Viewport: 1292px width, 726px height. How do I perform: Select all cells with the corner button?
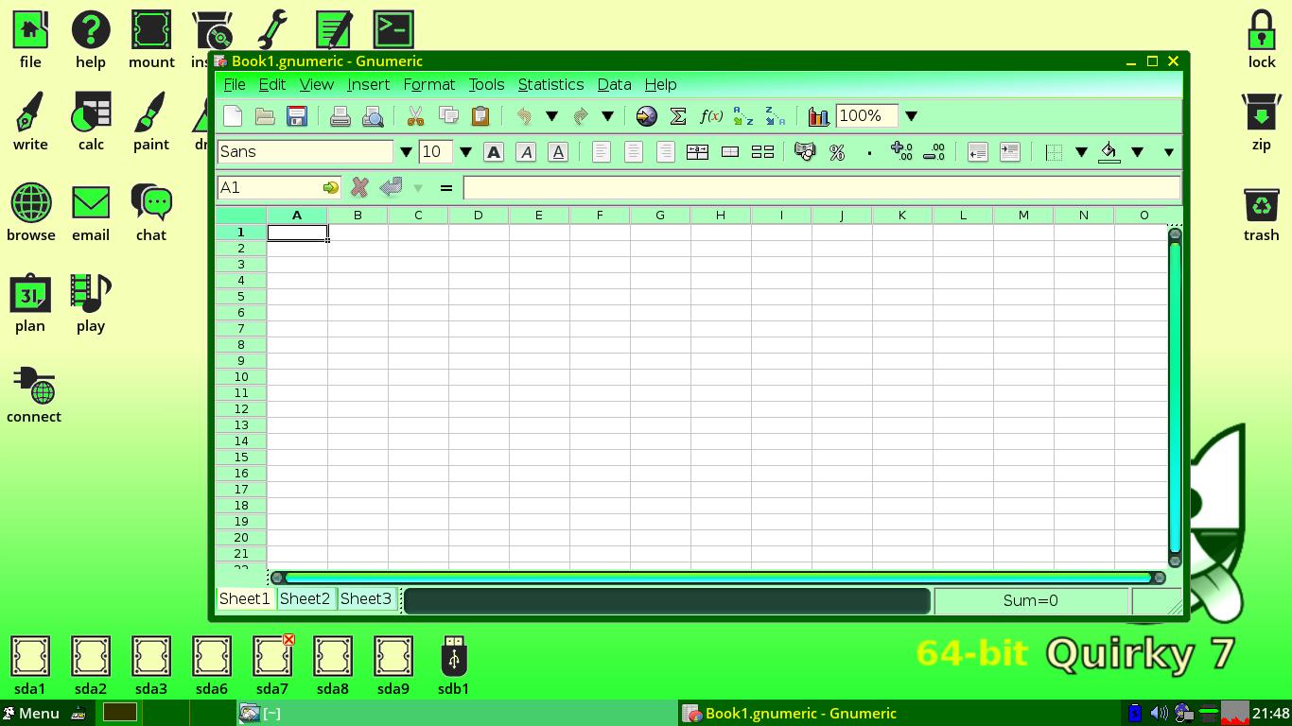241,216
